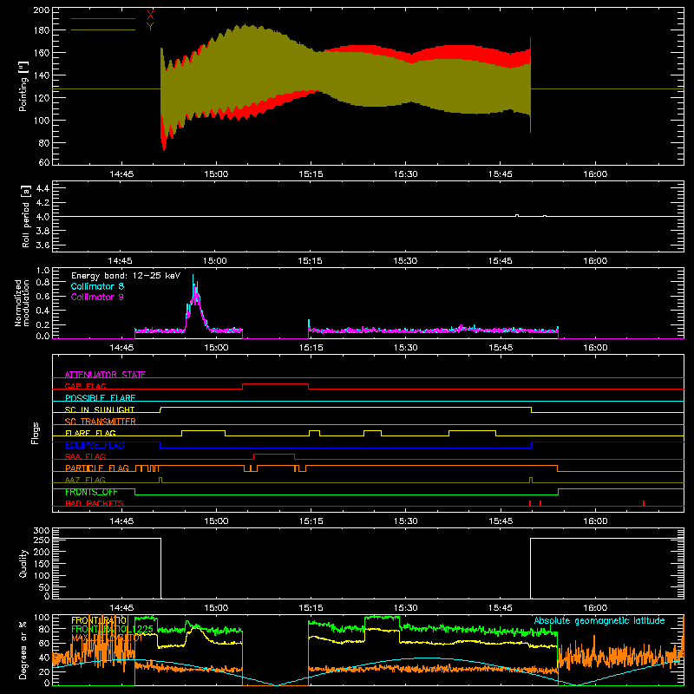
Task: Click the green FRONTS_OFF label
Action: coord(91,492)
